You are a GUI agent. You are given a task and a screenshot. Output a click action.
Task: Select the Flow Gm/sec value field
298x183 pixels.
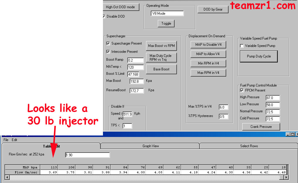click(87, 155)
